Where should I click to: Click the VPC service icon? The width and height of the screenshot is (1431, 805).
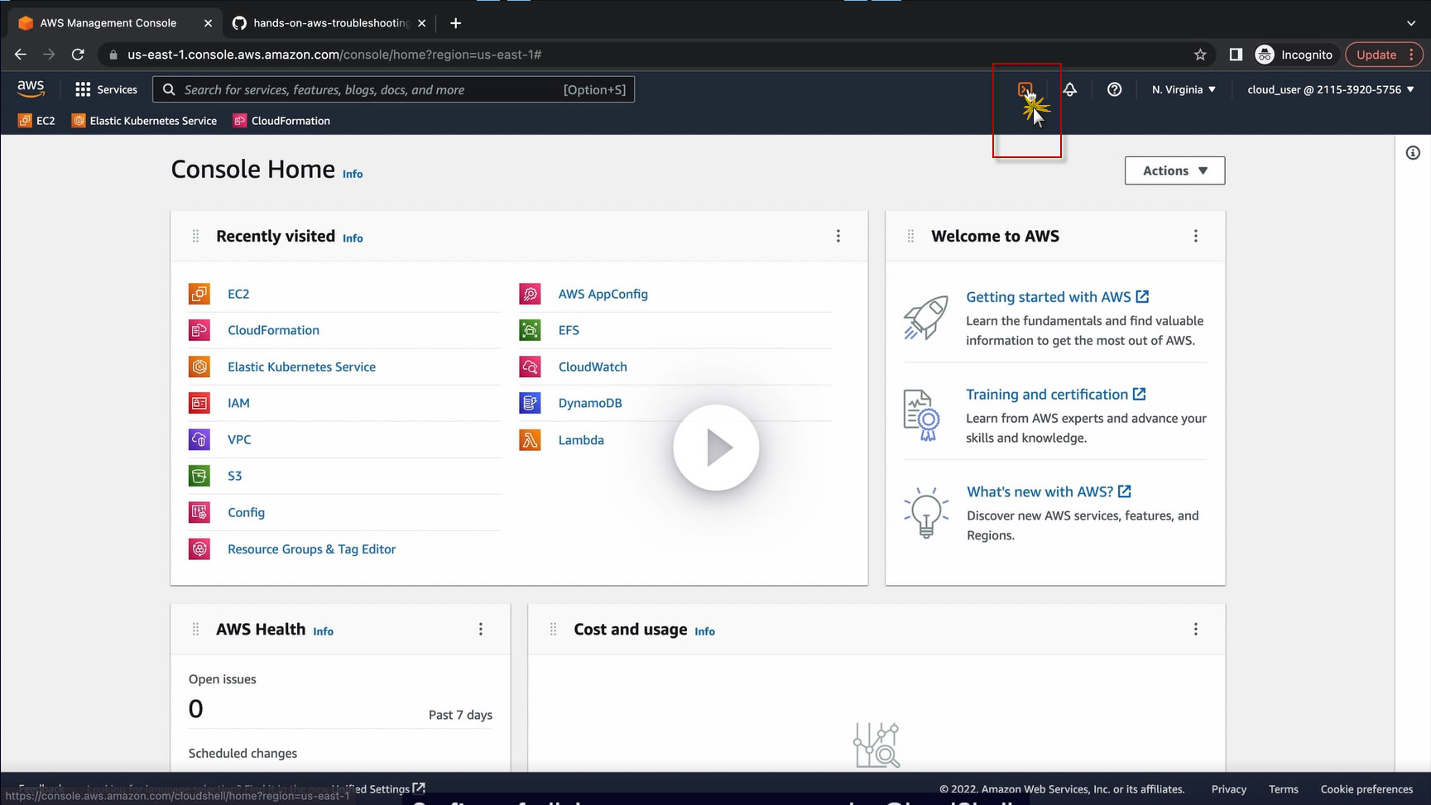coord(199,439)
